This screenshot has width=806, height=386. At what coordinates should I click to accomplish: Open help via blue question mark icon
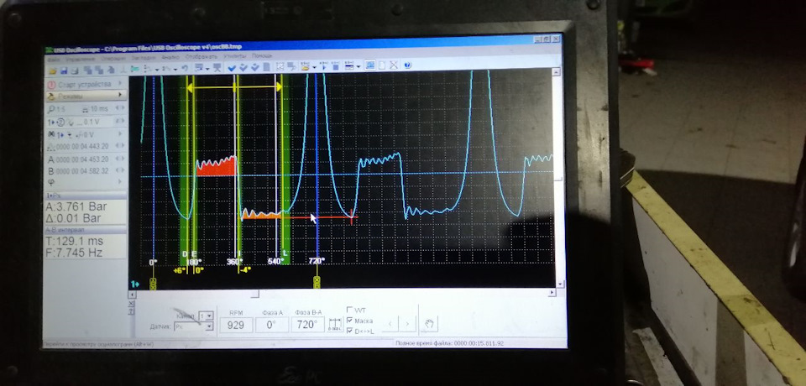408,65
